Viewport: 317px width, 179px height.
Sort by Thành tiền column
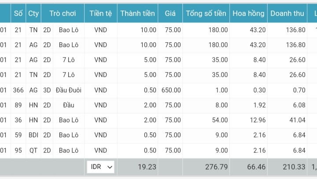point(137,13)
